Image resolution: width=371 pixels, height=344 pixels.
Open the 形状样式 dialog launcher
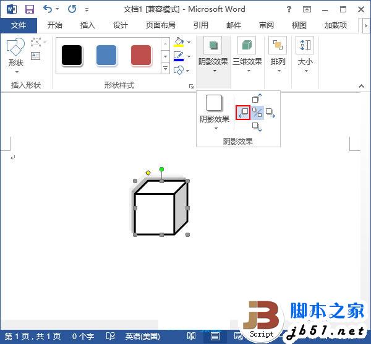tap(191, 86)
